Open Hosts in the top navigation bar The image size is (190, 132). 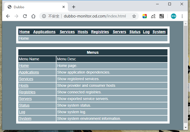83,32
